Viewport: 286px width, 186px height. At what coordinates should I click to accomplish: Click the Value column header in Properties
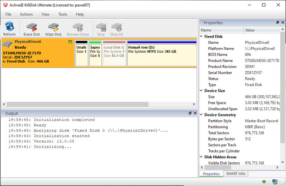tap(261, 30)
